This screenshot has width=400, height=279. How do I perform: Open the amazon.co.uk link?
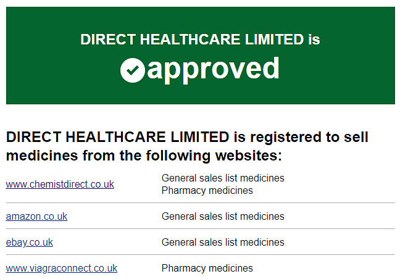(36, 216)
